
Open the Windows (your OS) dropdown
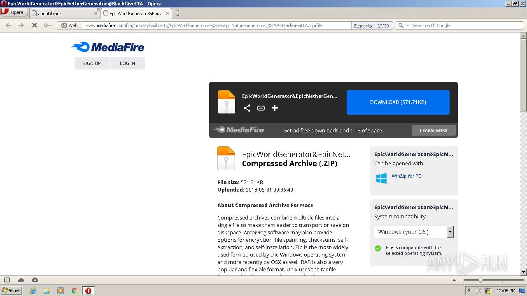coord(414,232)
